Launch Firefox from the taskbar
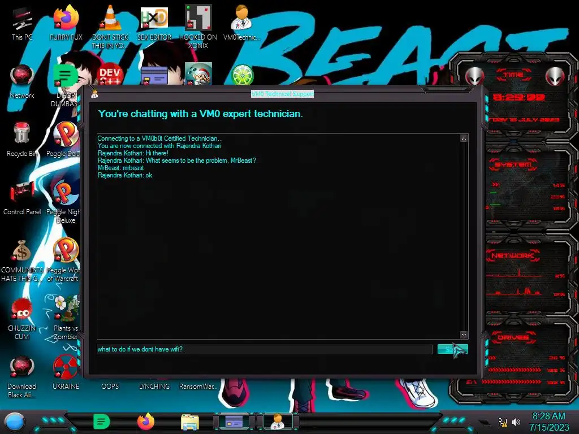The image size is (579, 434). [x=146, y=422]
